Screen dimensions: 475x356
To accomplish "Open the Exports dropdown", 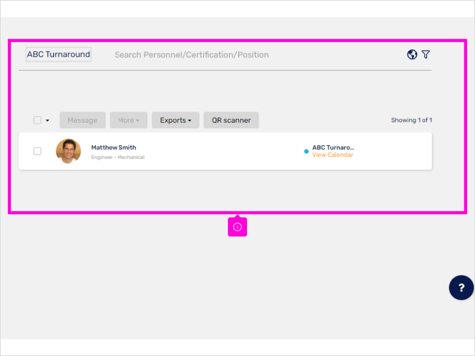I will 175,120.
